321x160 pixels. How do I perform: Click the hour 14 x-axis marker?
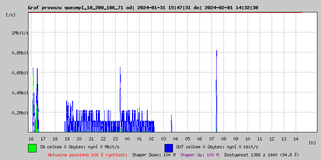click(x=296, y=139)
